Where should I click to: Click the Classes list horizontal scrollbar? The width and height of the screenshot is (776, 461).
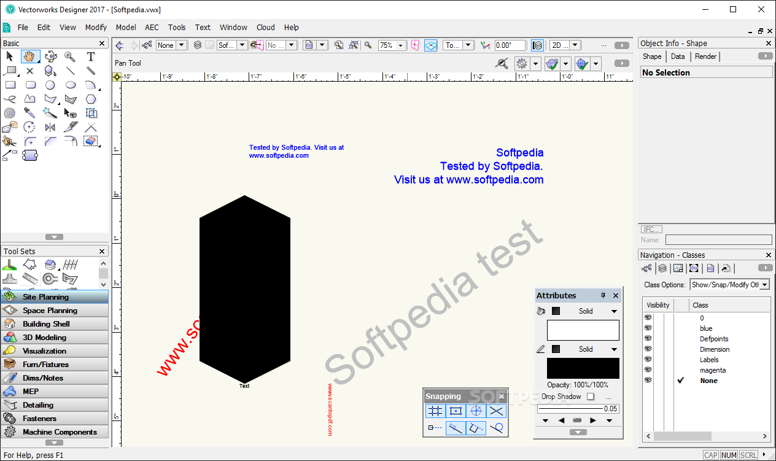(x=682, y=436)
